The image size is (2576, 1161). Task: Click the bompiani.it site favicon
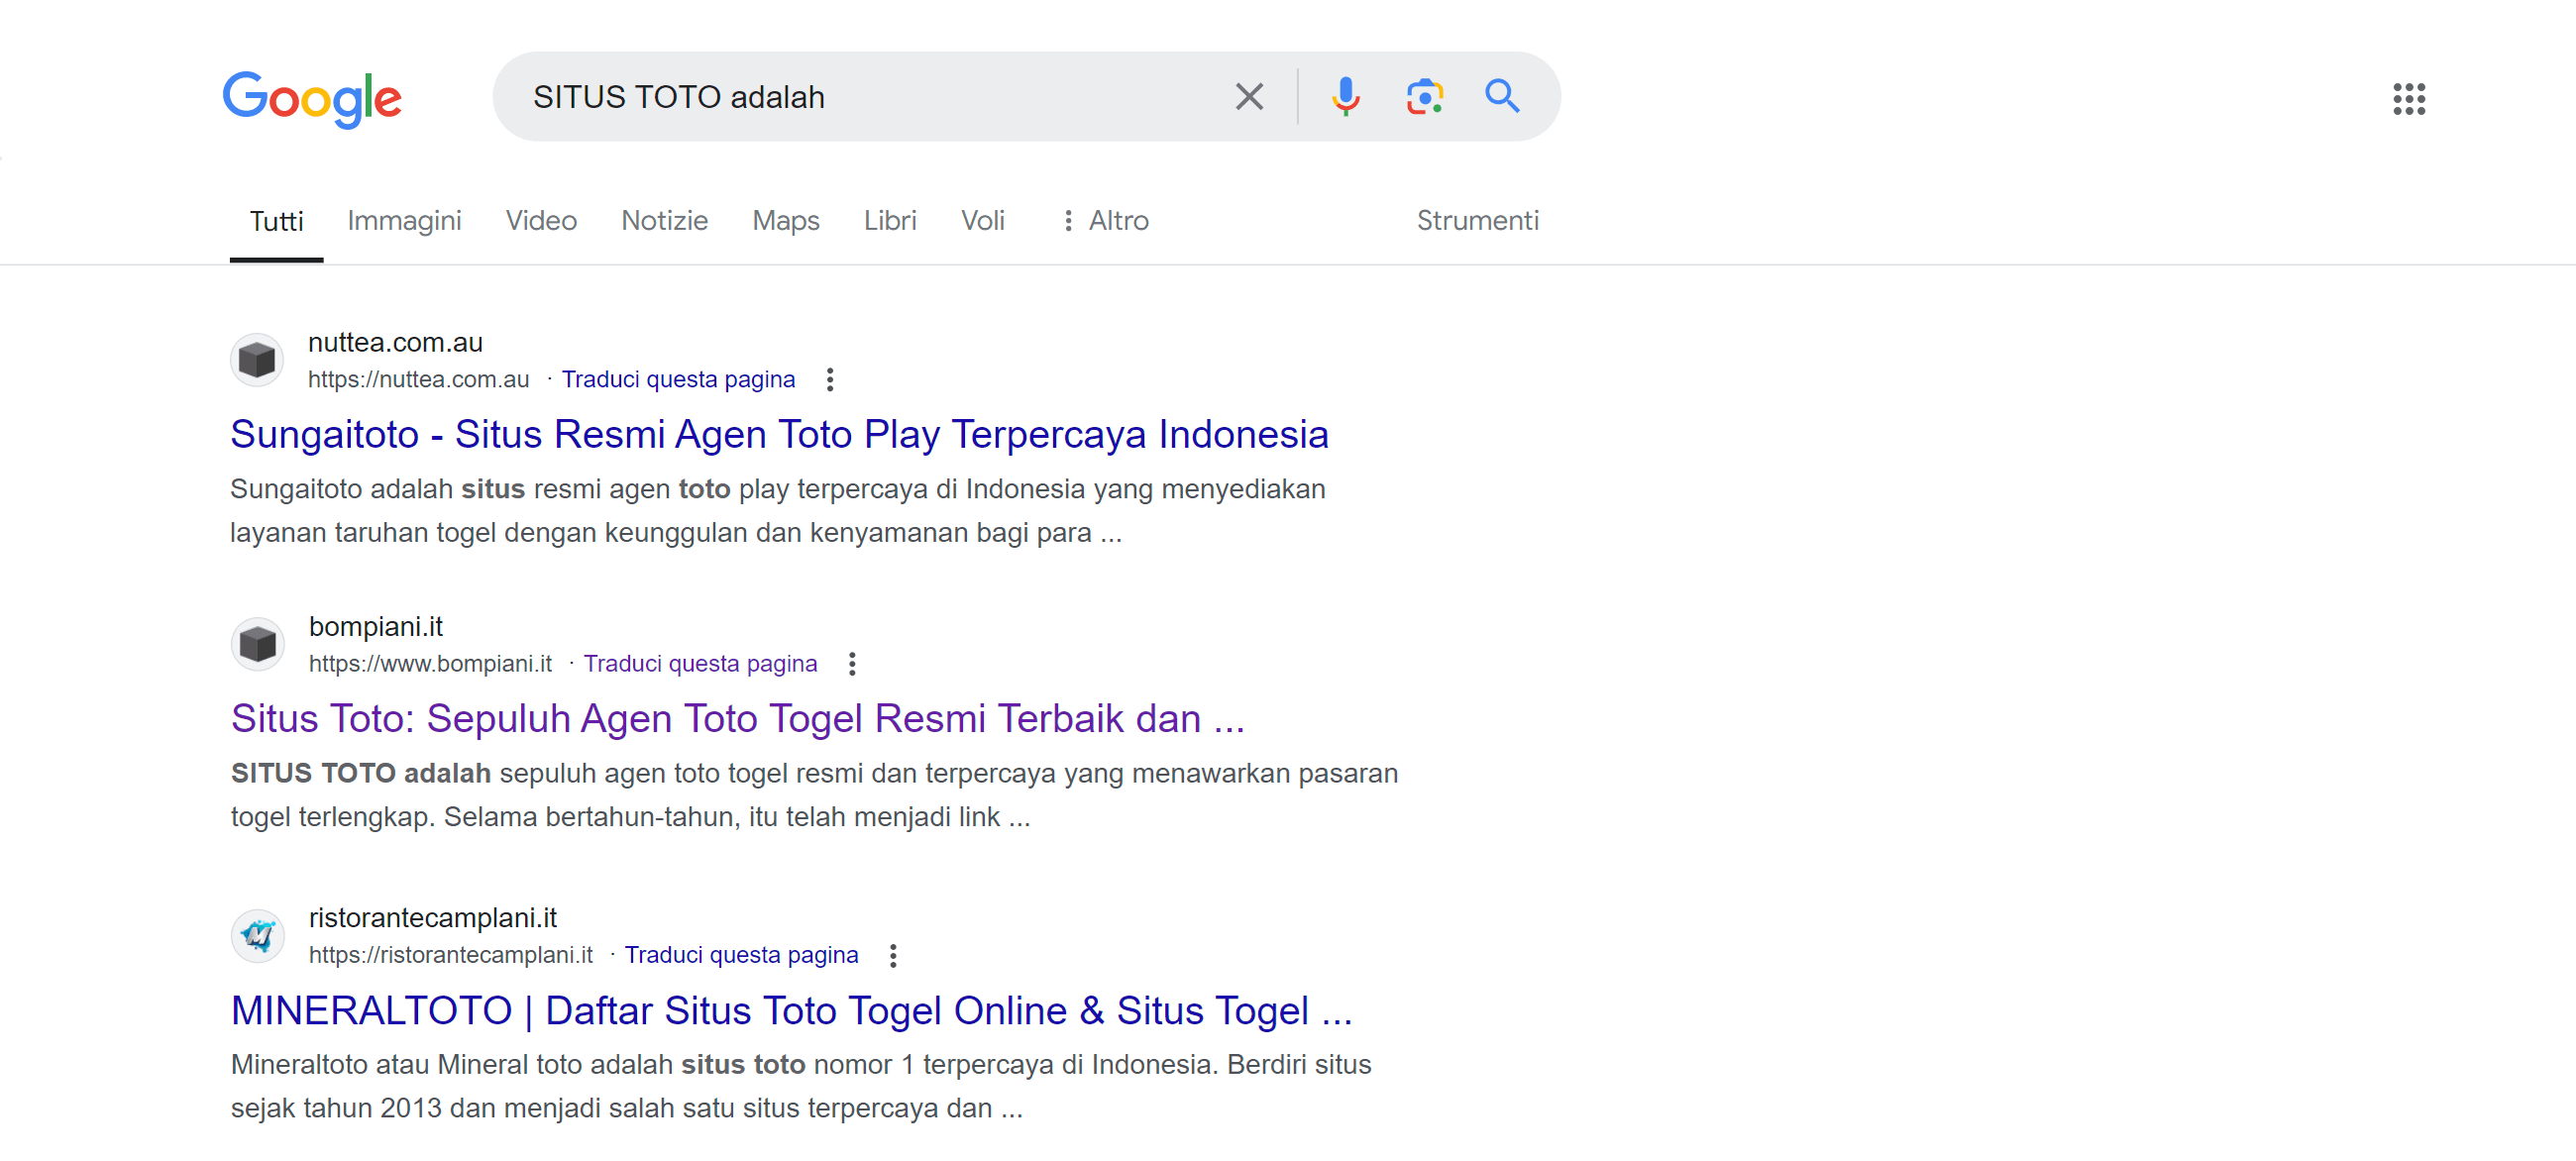click(258, 644)
